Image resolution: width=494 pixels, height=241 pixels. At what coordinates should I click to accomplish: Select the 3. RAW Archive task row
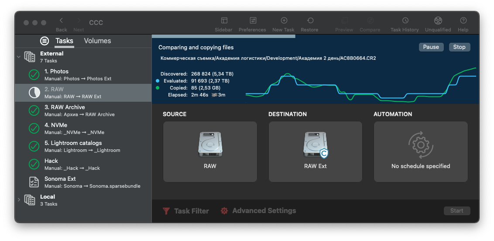tap(83, 110)
